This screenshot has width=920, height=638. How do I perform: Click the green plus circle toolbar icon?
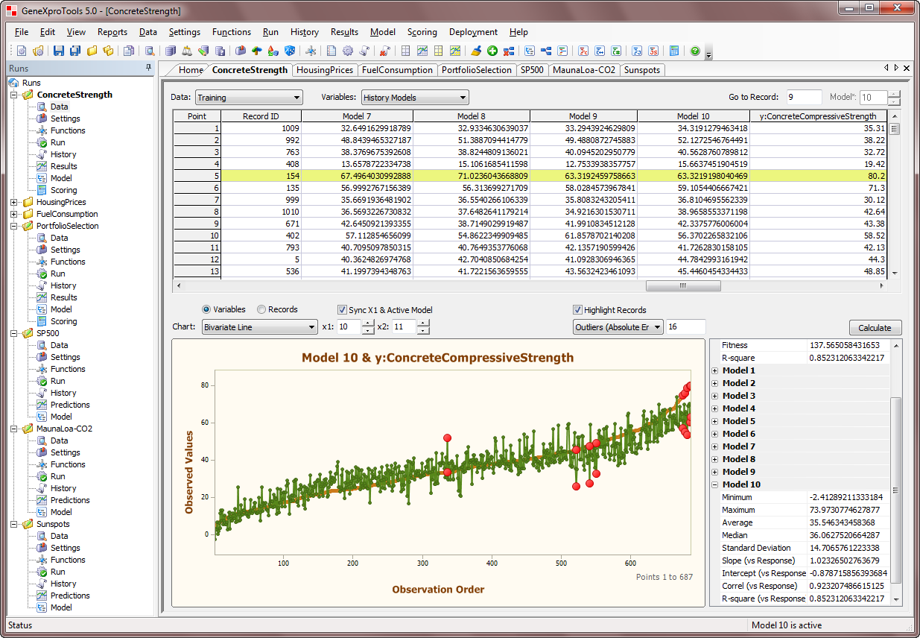492,51
